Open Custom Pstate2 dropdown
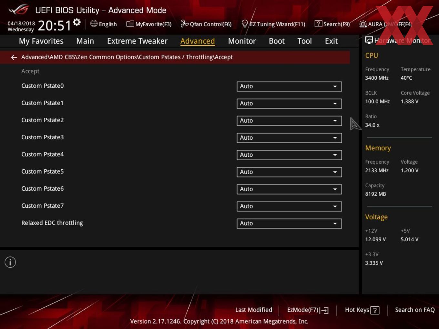 pos(289,121)
